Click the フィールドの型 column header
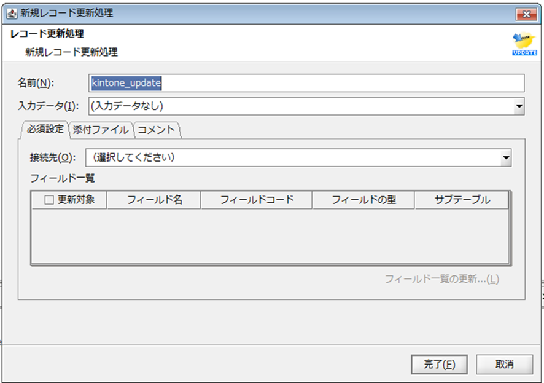The width and height of the screenshot is (544, 383). tap(363, 199)
